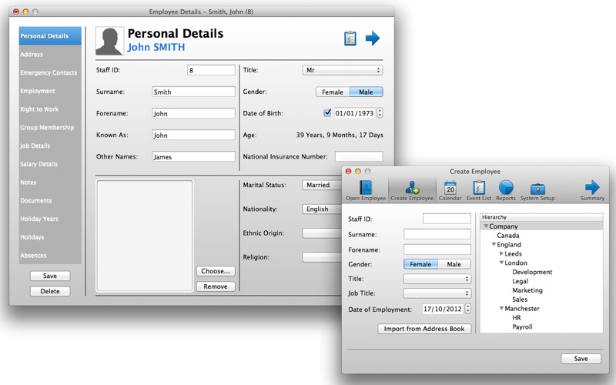This screenshot has height=385, width=616.
Task: Open the Religion dropdown
Action: [x=322, y=257]
